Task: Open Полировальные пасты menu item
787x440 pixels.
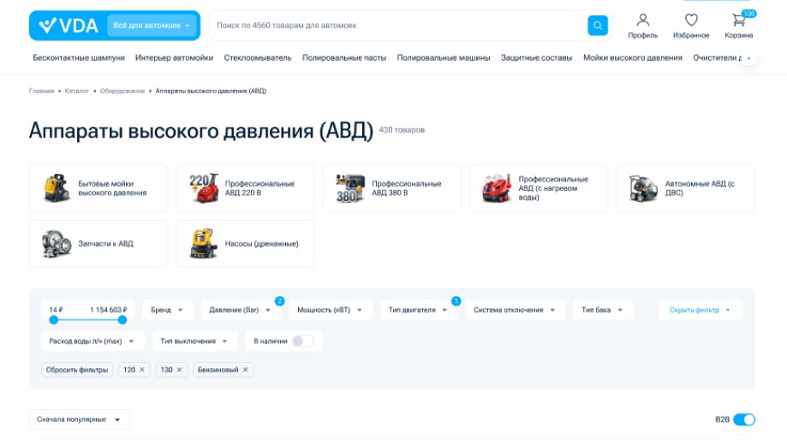Action: (344, 57)
